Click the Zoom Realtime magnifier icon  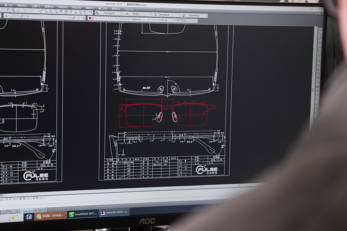[45, 11]
